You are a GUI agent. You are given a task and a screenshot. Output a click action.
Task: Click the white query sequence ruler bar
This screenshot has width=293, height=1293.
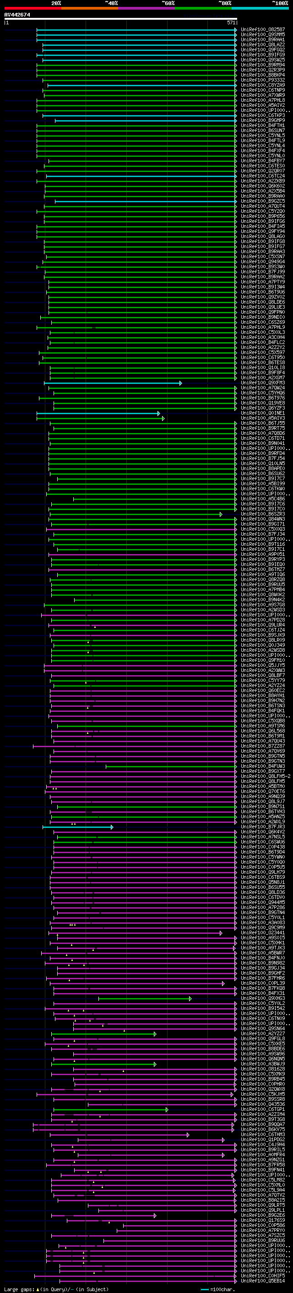pyautogui.click(x=121, y=19)
